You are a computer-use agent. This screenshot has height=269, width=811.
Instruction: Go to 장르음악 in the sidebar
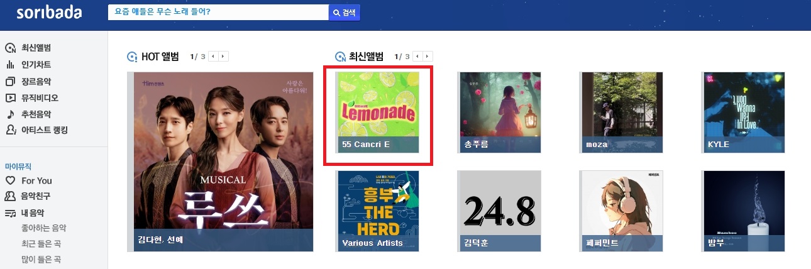point(36,81)
